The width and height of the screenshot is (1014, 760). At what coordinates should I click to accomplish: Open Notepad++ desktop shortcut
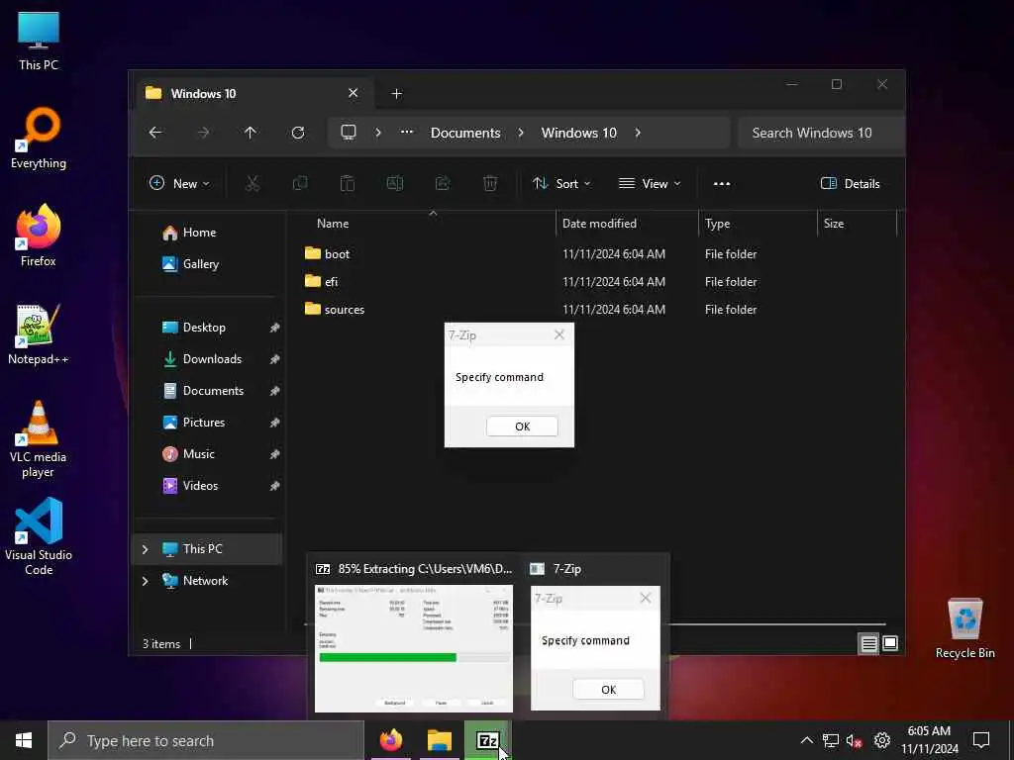point(39,334)
